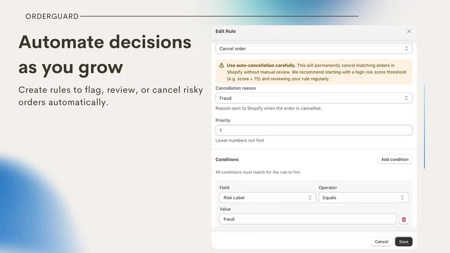Click 'Lower numbers run first' hint text
The width and height of the screenshot is (450, 253).
click(240, 141)
